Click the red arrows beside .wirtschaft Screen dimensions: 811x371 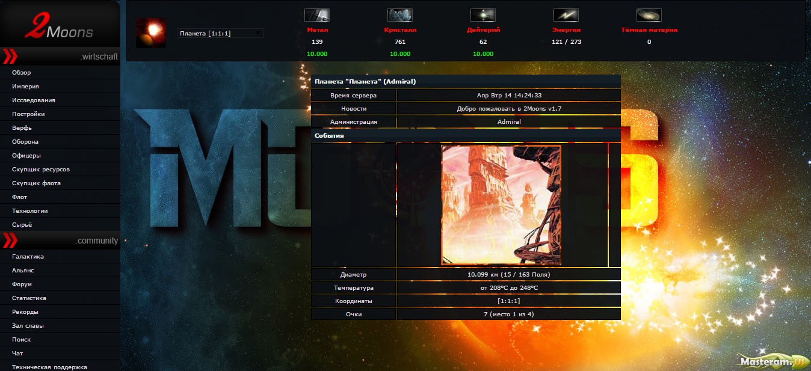coord(10,57)
